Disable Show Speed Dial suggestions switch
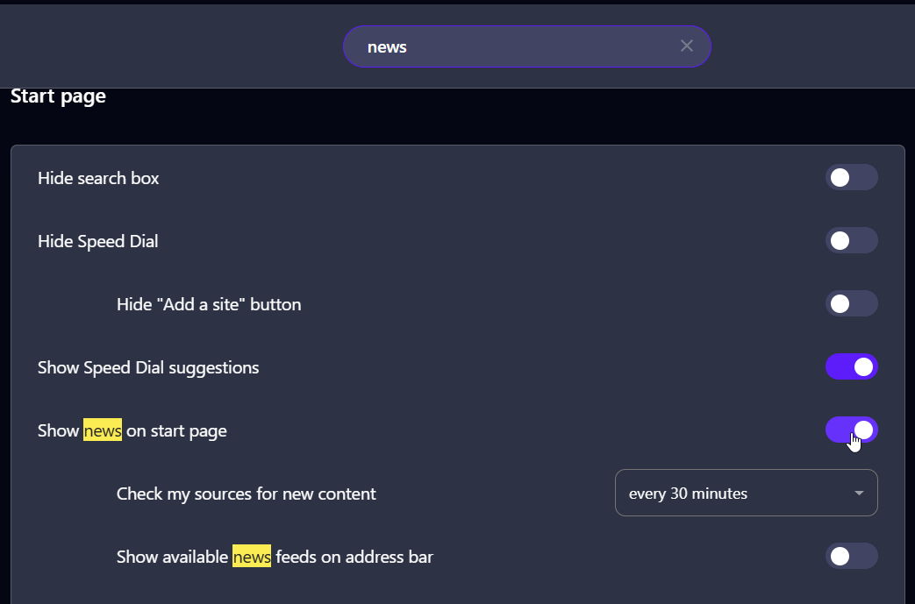 tap(851, 367)
